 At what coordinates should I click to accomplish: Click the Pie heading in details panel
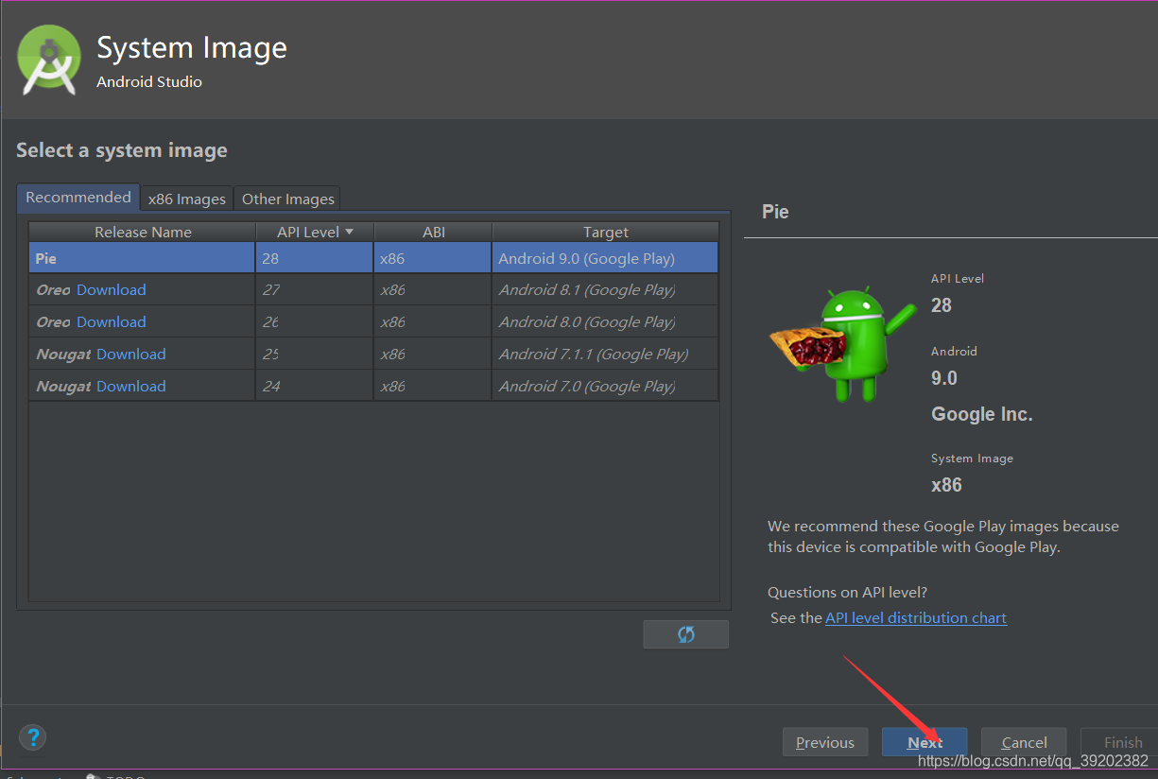[775, 212]
